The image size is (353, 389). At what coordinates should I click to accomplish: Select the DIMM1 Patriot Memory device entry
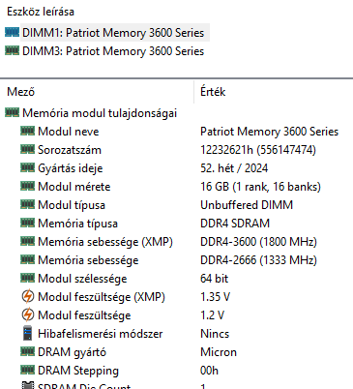point(113,33)
